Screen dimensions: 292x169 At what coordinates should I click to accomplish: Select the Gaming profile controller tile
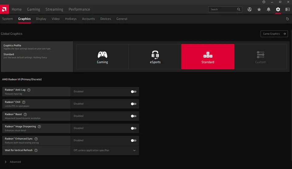(102, 57)
